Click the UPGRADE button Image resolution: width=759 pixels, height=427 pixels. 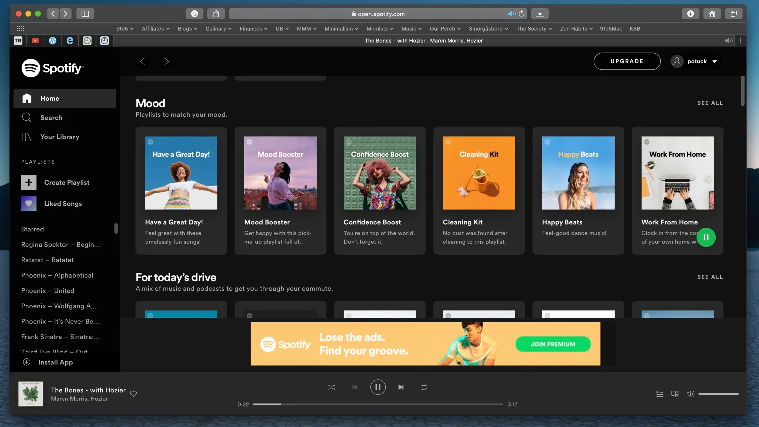(x=627, y=61)
